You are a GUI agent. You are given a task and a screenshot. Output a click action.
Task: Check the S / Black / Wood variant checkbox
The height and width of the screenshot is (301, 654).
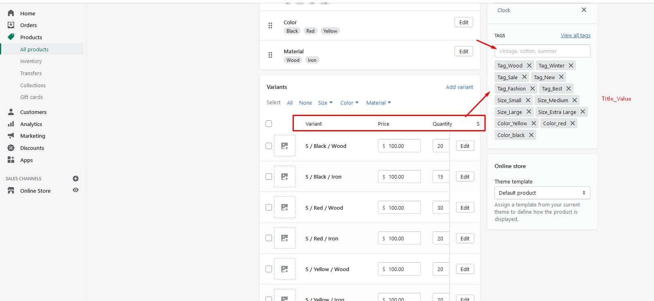(x=269, y=146)
